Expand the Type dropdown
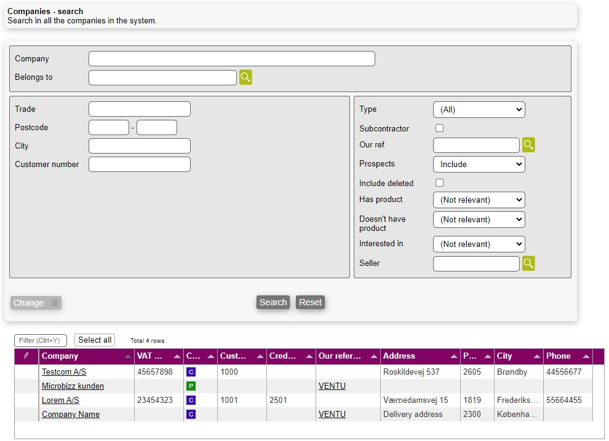Image resolution: width=609 pixels, height=441 pixels. [479, 110]
